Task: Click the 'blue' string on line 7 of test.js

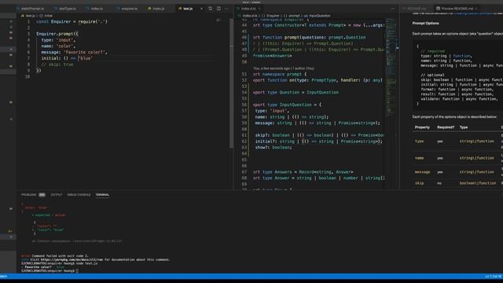Action: [86, 58]
